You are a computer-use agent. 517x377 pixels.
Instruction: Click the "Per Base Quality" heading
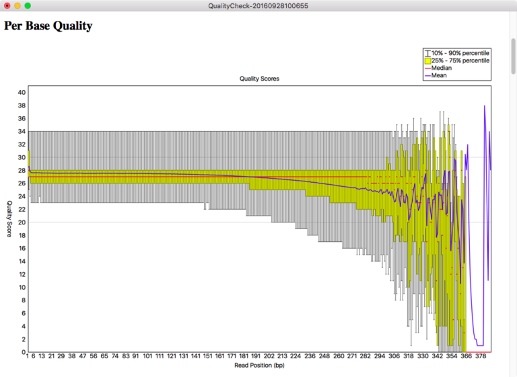(x=48, y=27)
